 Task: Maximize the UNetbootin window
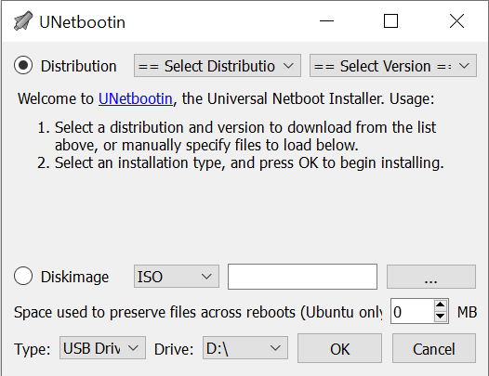tap(390, 21)
